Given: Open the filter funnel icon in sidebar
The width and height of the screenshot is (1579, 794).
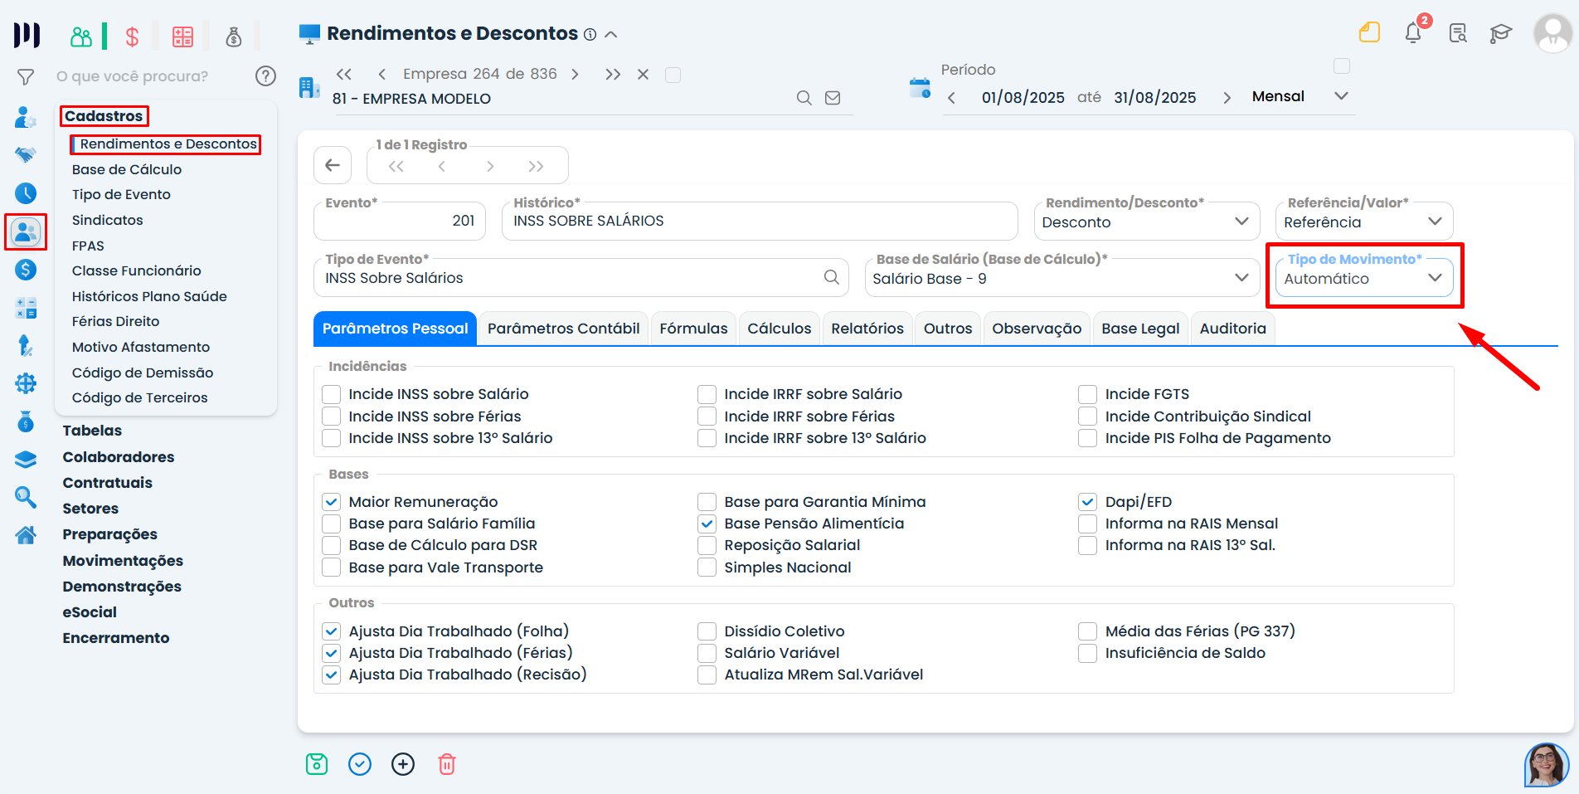Looking at the screenshot, I should point(26,77).
